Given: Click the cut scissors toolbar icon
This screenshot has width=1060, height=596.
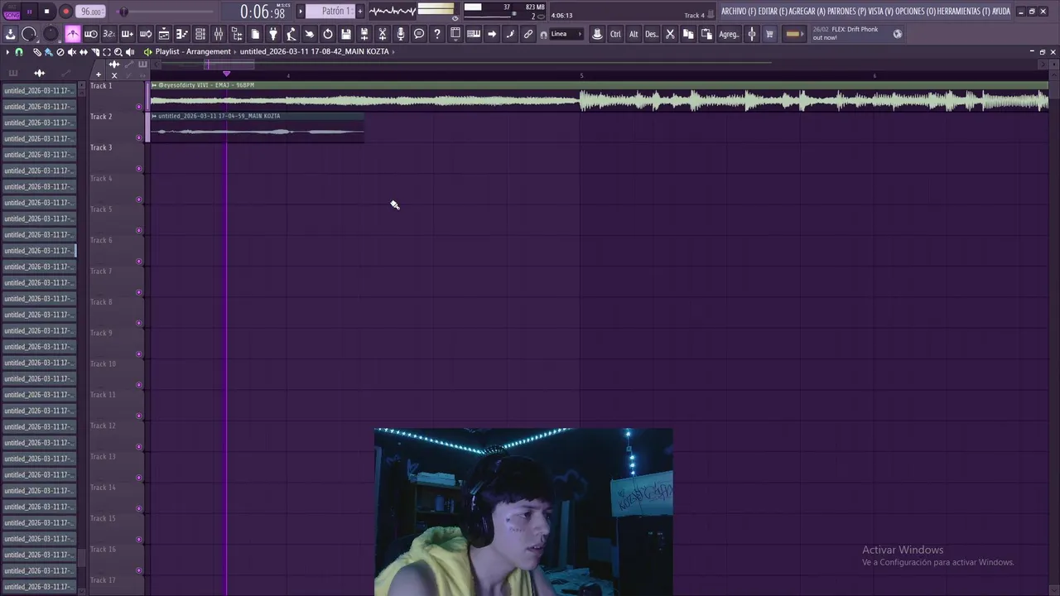Looking at the screenshot, I should pos(670,34).
